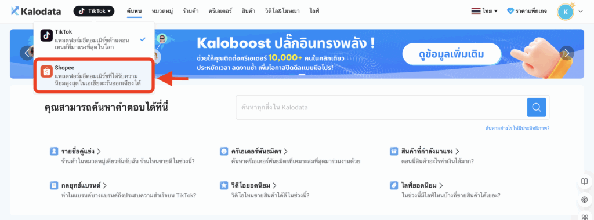
Task: Open the ไทย language dropdown
Action: coord(484,12)
